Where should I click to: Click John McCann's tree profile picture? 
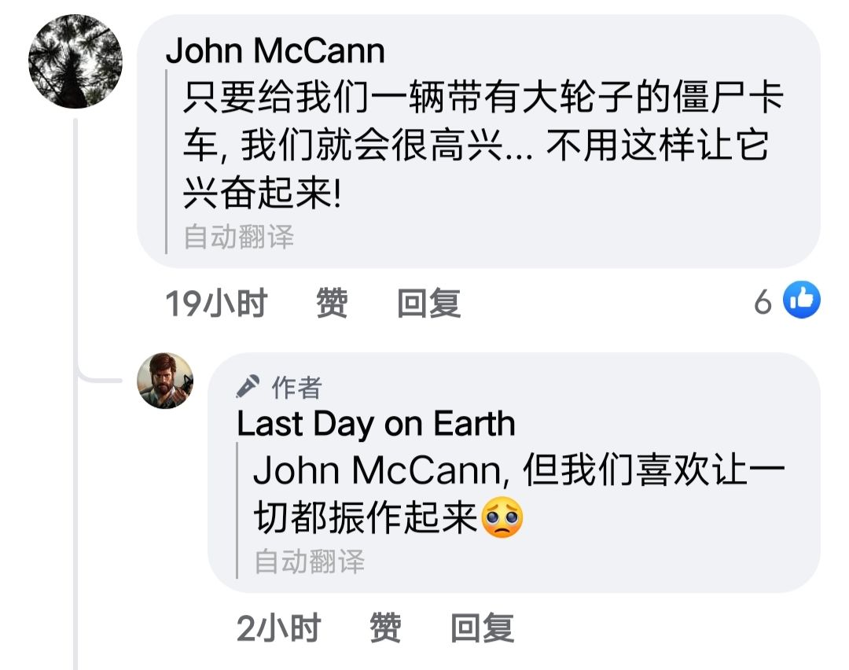[75, 61]
